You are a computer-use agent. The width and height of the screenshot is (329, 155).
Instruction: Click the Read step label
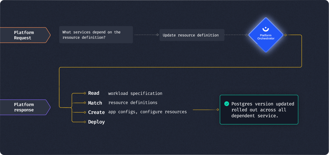pyautogui.click(x=94, y=93)
